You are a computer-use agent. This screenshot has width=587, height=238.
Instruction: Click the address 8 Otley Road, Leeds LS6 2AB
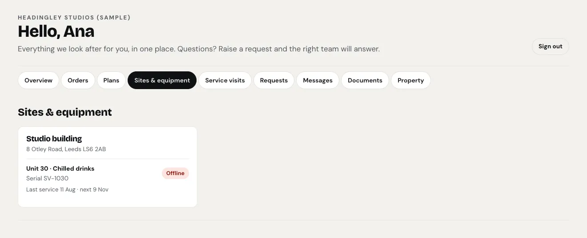[x=66, y=149]
